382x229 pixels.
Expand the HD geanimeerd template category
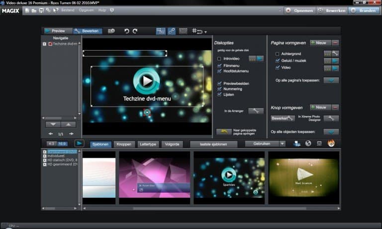point(45,165)
